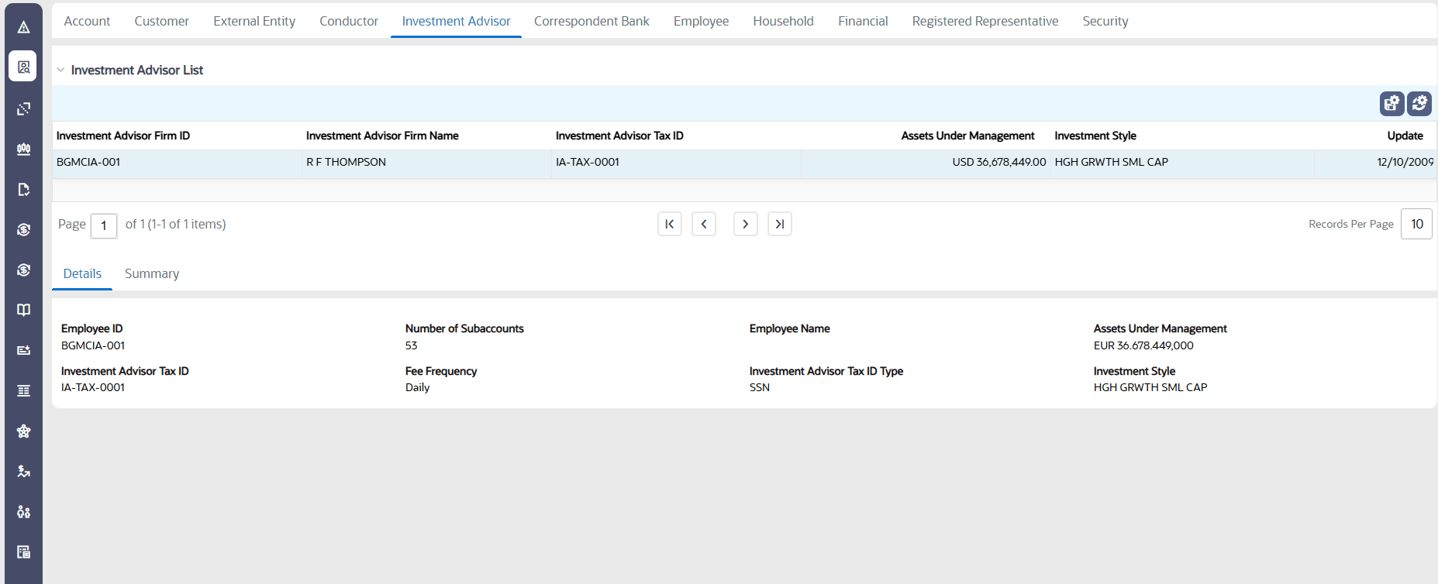Open the lined-list sidebar icon
The height and width of the screenshot is (584, 1438).
click(23, 390)
